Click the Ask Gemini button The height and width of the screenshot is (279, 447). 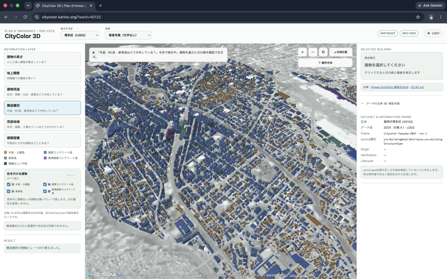[430, 5]
